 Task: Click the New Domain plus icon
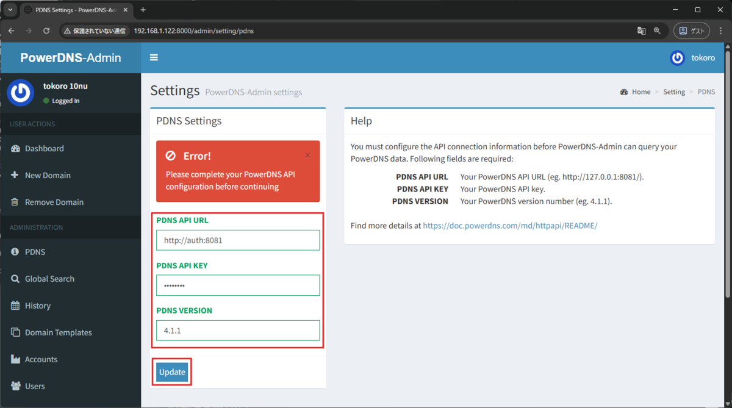point(15,175)
